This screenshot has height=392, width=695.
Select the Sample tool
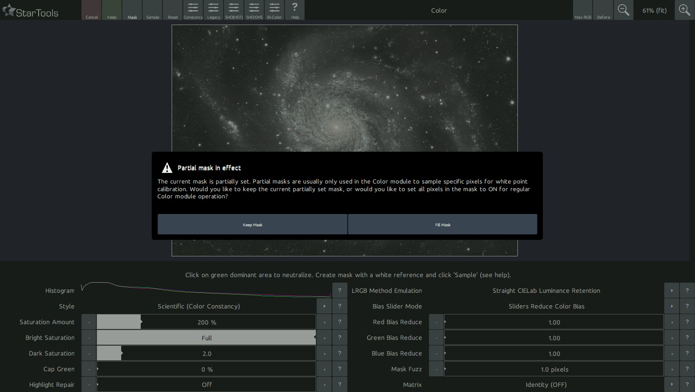point(152,10)
